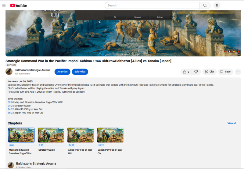The height and width of the screenshot is (169, 244).
Task: Save the video to a playlist
Action: point(225,72)
